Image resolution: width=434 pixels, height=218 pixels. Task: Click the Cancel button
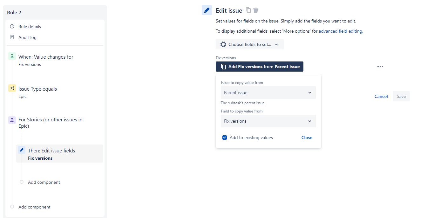tap(381, 96)
